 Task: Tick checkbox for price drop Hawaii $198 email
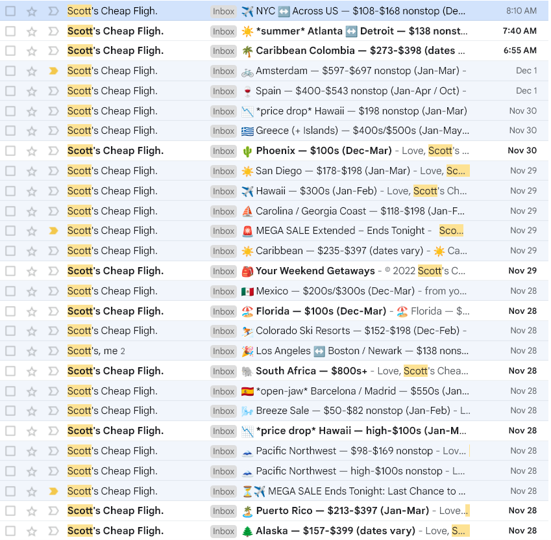pyautogui.click(x=10, y=111)
